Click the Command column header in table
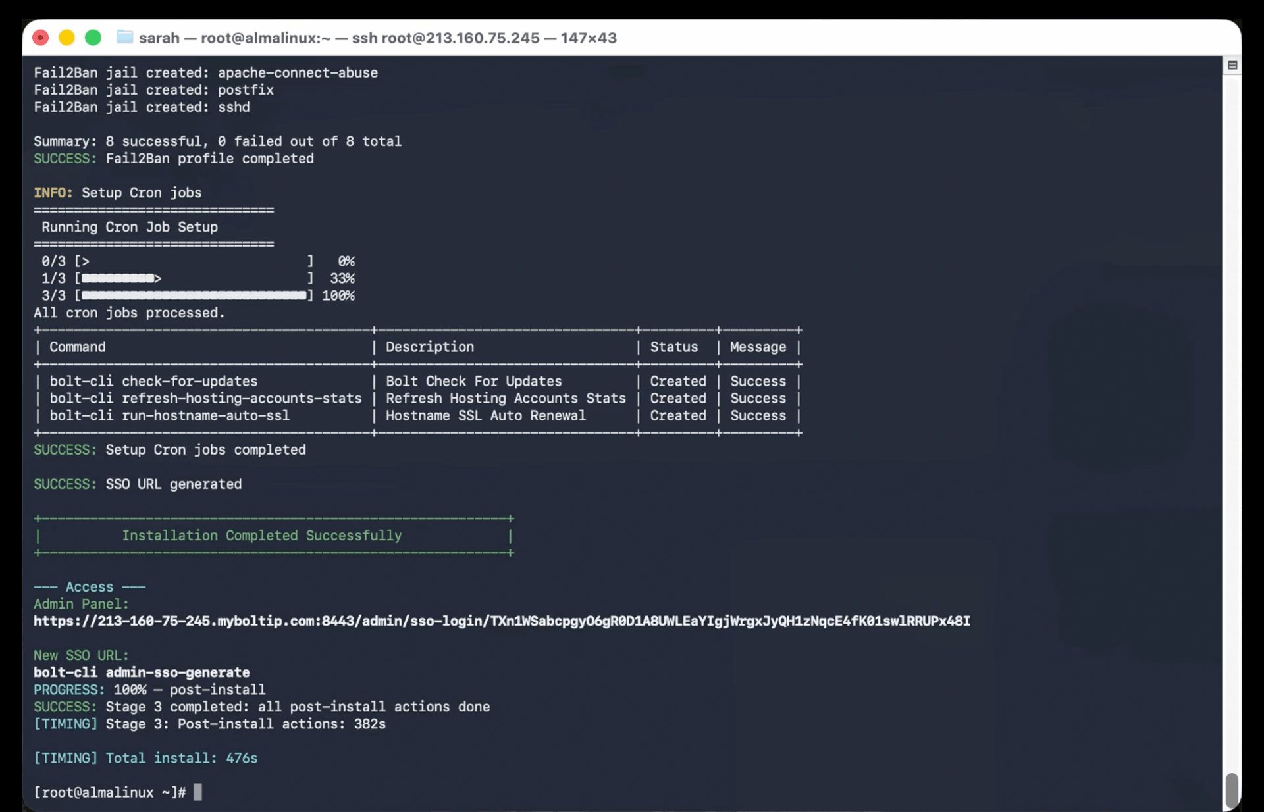Viewport: 1264px width, 812px height. pyautogui.click(x=78, y=347)
